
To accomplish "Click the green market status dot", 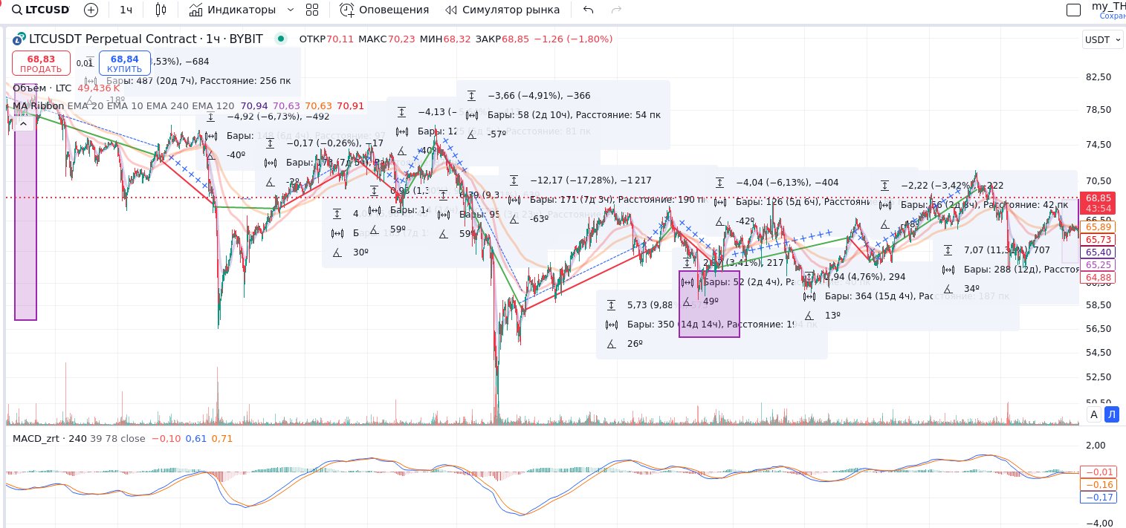I will 280,39.
